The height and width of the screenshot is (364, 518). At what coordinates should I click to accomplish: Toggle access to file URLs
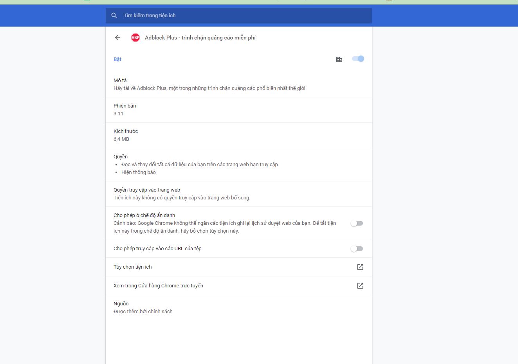pyautogui.click(x=357, y=249)
